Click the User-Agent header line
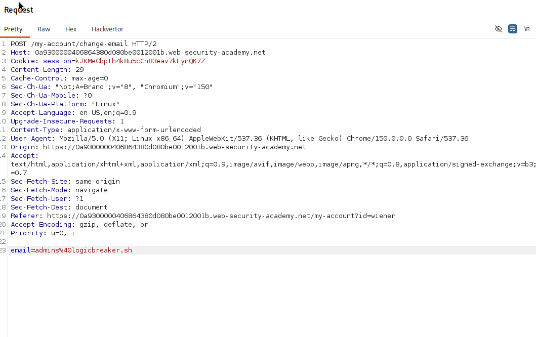 (239, 139)
